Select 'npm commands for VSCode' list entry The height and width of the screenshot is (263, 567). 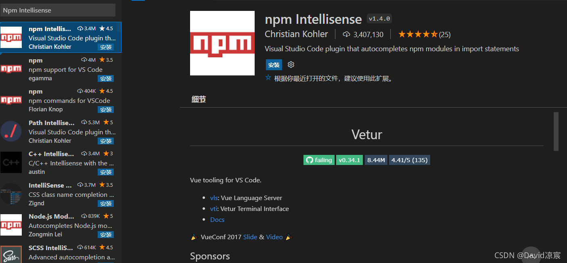(69, 101)
